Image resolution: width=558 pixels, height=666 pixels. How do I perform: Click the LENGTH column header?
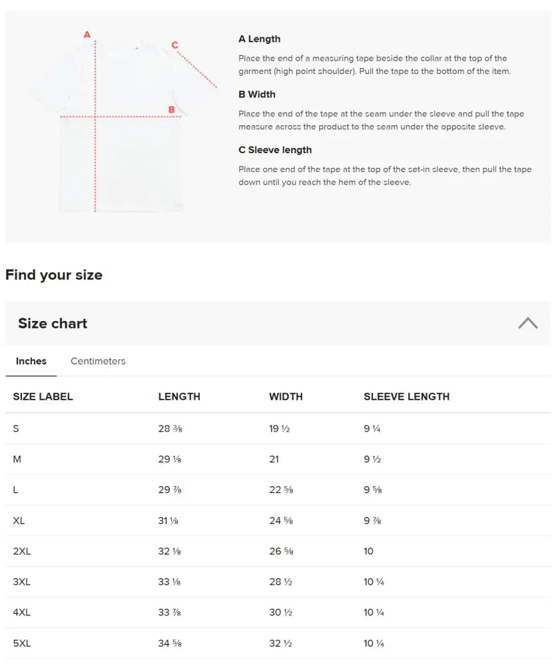point(179,397)
